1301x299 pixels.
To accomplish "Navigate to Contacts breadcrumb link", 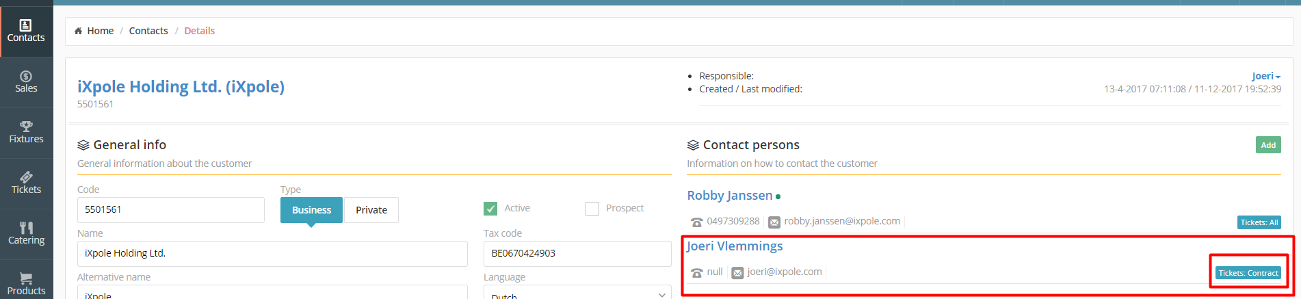I will click(148, 31).
